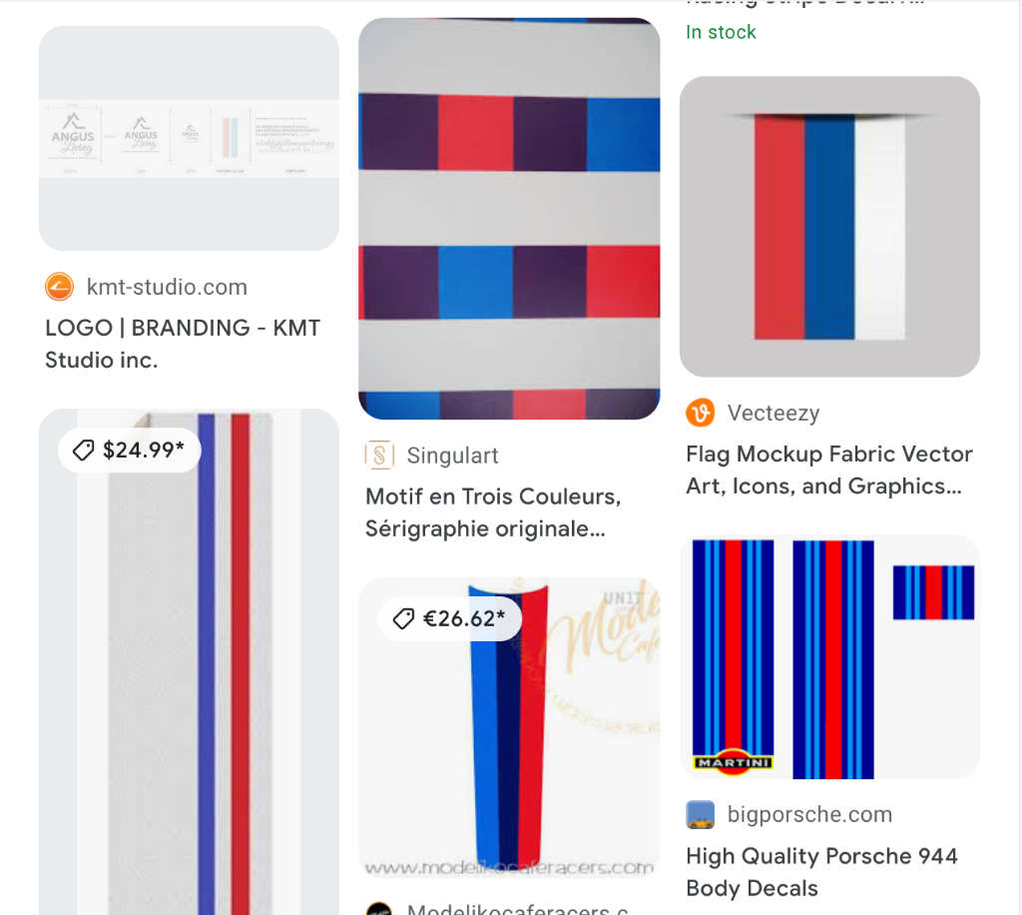Click the Modelikocaferacers round favicon
The image size is (1022, 915).
click(x=379, y=908)
